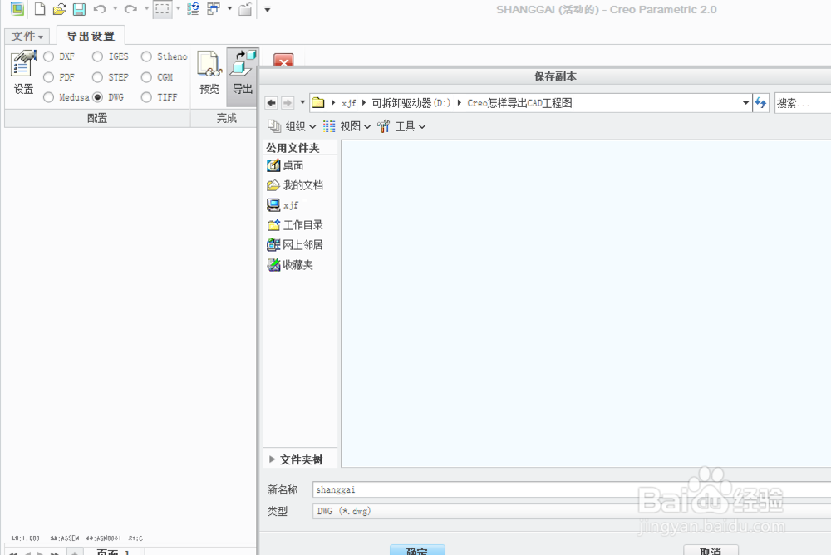Open the 文件 menu dropdown

[x=27, y=36]
